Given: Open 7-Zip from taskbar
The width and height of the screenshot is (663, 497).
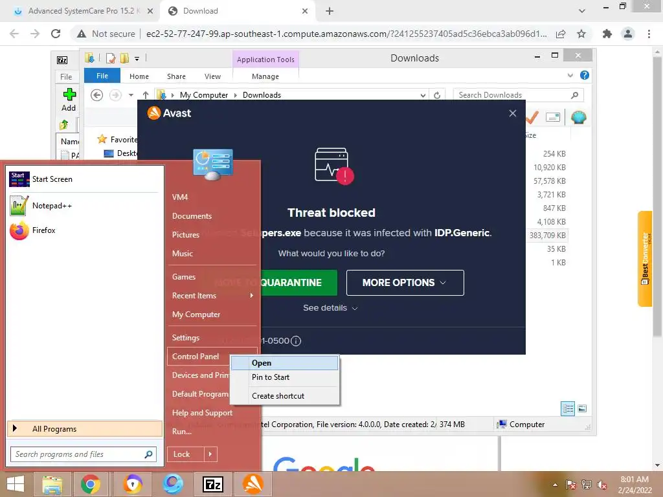Looking at the screenshot, I should [x=213, y=484].
